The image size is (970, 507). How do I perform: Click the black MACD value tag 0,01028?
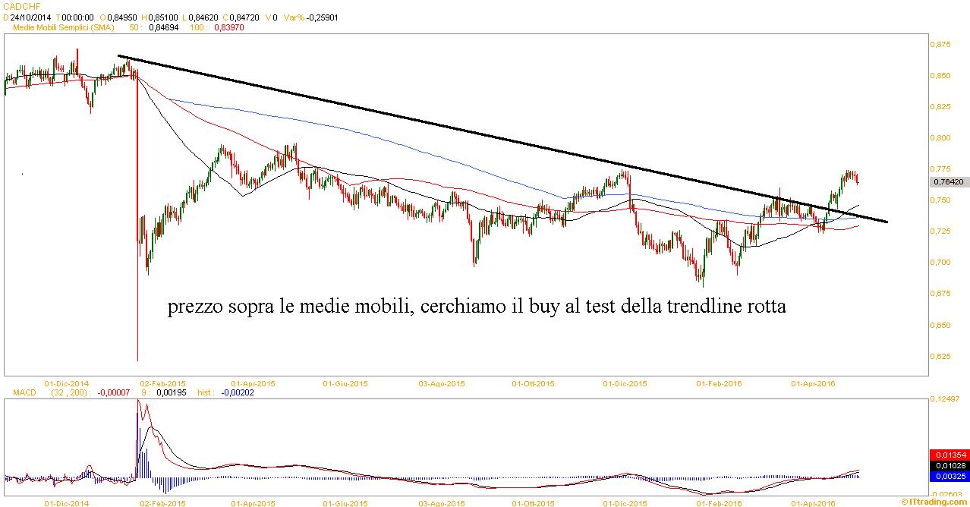click(x=949, y=465)
